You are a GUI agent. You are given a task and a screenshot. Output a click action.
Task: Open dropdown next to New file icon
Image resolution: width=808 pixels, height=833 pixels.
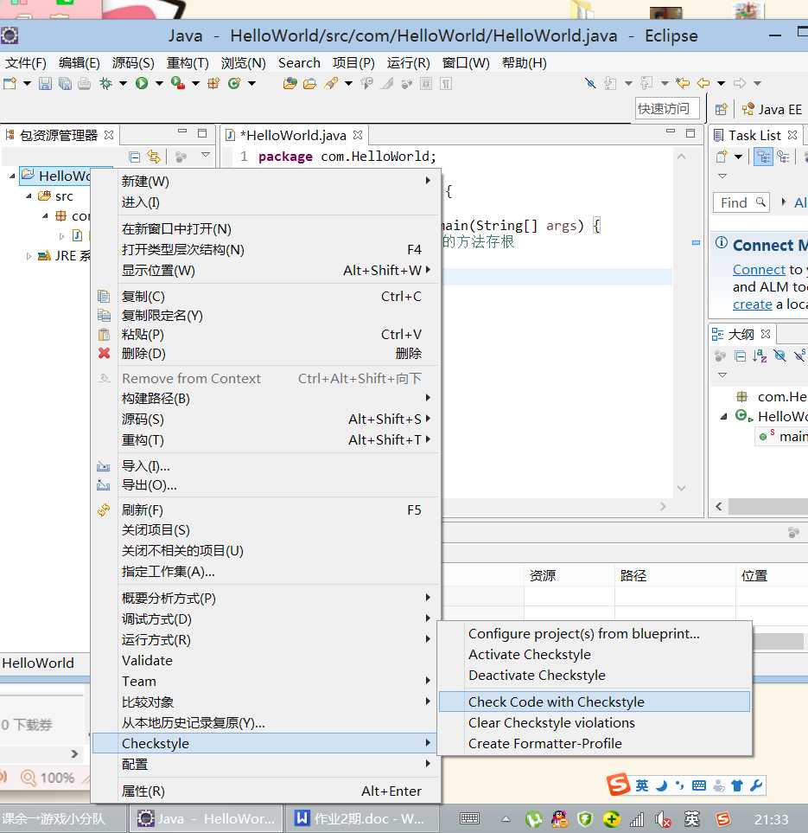tap(27, 83)
